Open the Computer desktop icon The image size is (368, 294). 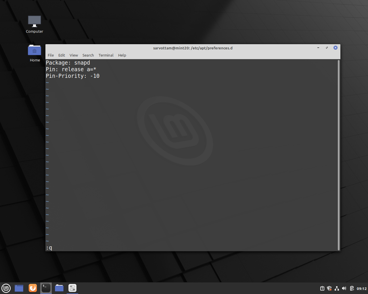click(34, 21)
